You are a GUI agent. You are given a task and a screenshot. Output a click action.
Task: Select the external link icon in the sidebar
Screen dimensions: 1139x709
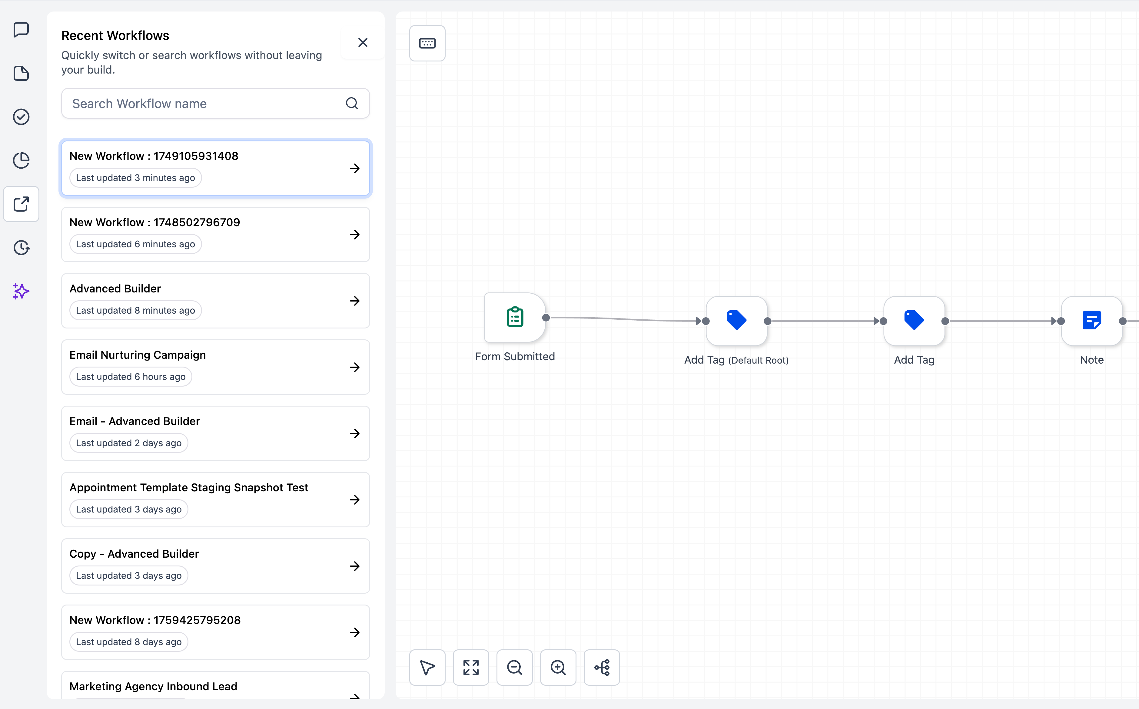pyautogui.click(x=21, y=204)
